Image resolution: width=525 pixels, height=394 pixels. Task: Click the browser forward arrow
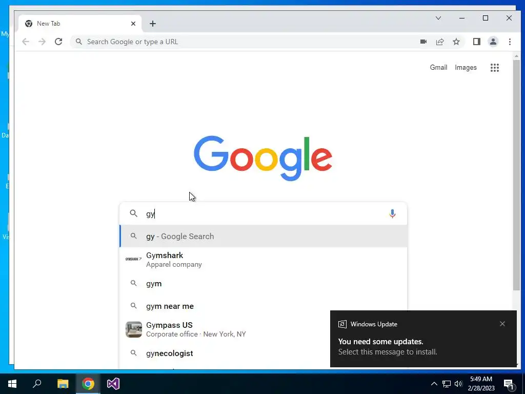pyautogui.click(x=42, y=42)
